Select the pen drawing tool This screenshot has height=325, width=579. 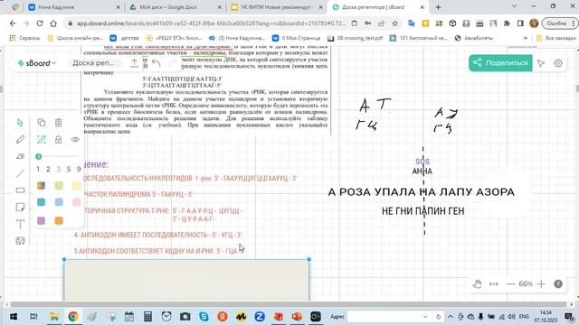(x=20, y=140)
